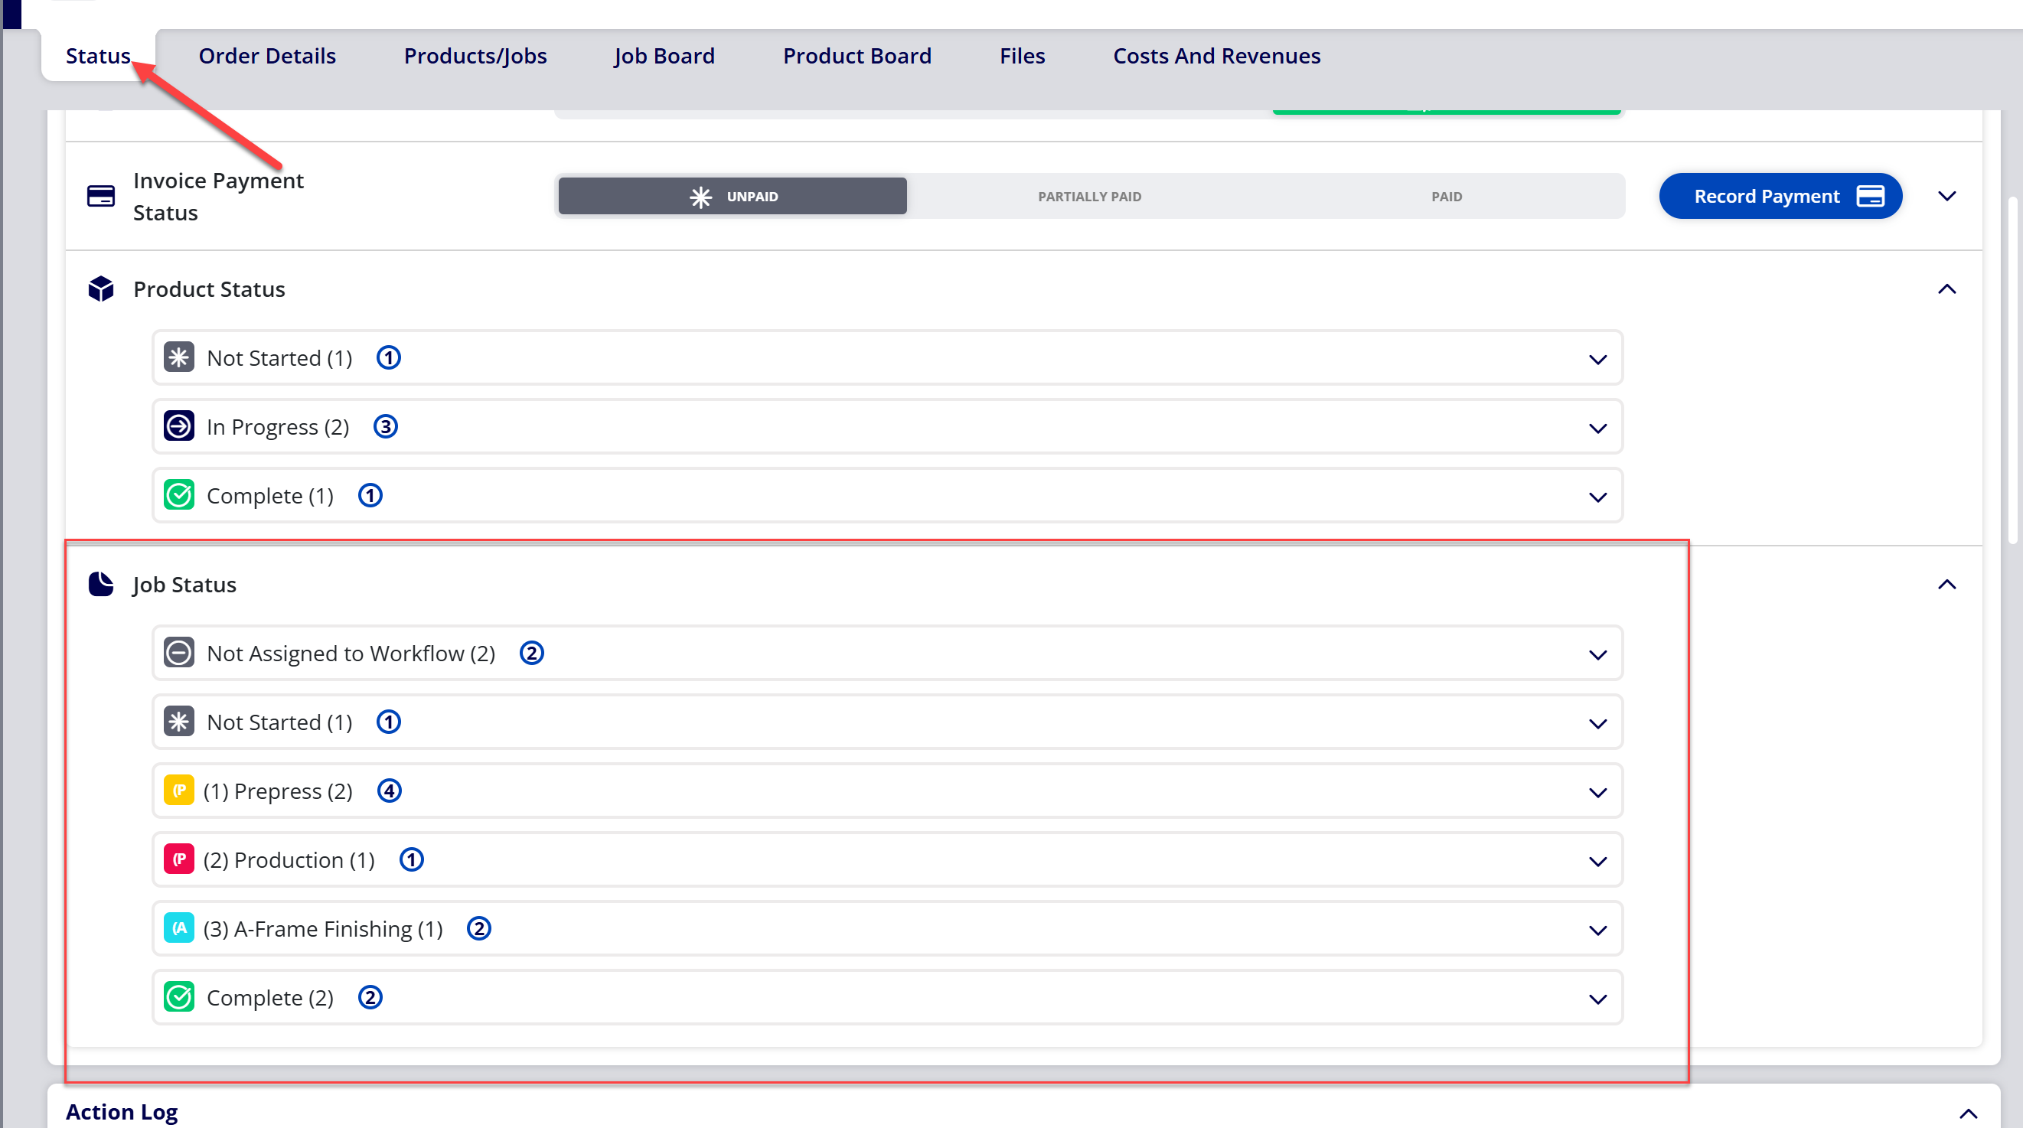Collapse the Product Status section
2023x1128 pixels.
point(1946,289)
